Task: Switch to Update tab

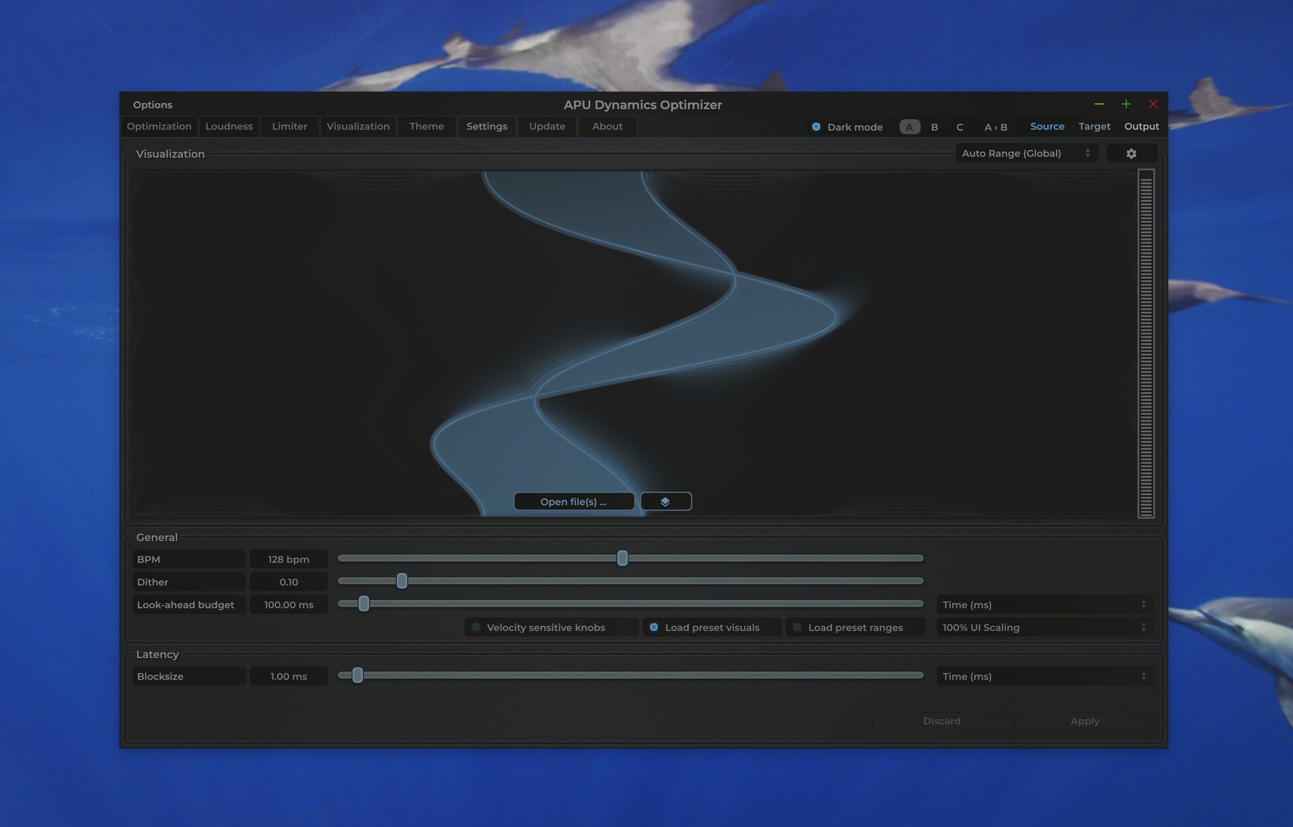Action: [547, 127]
